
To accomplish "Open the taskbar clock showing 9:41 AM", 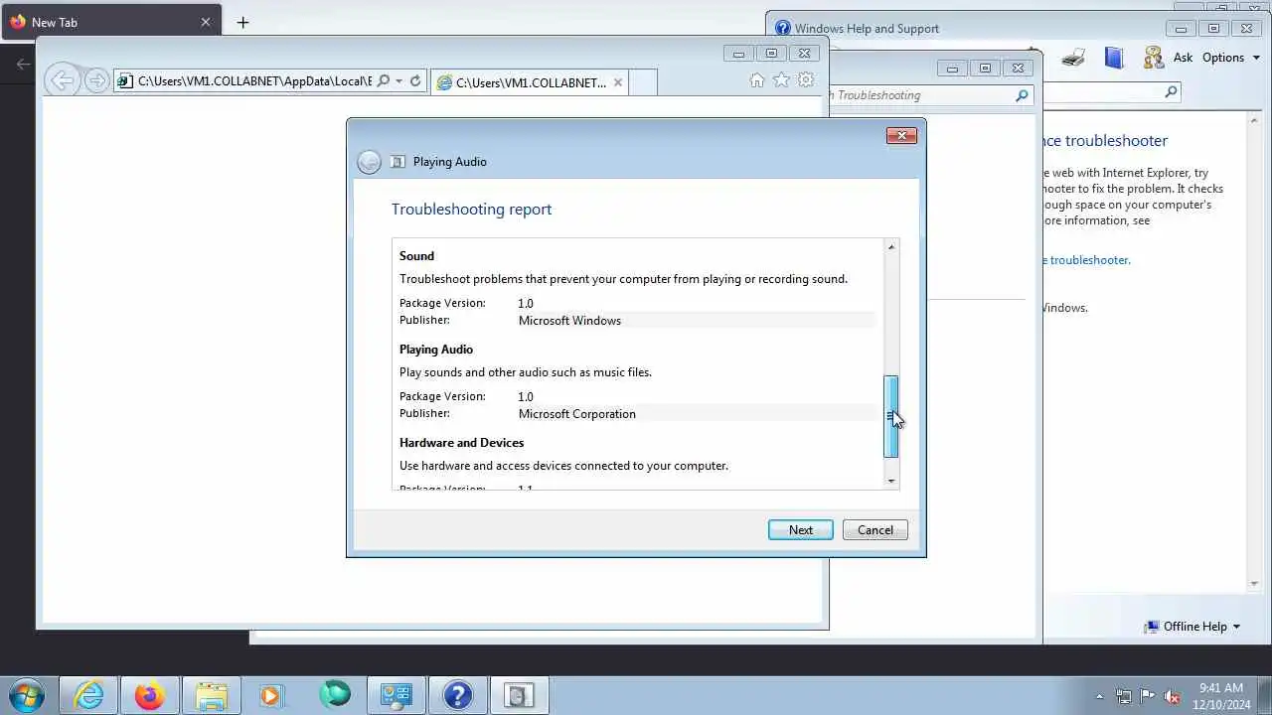I will click(1222, 696).
